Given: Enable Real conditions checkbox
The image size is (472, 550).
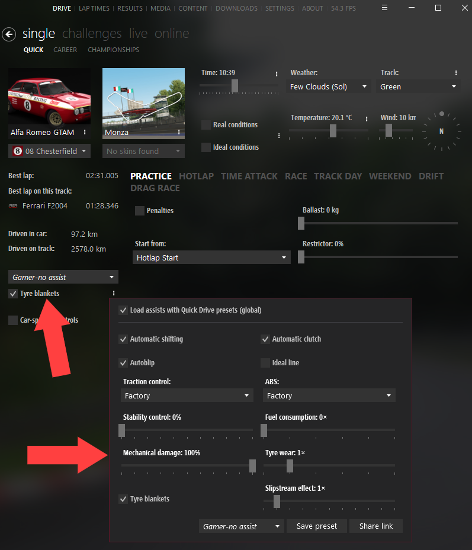Looking at the screenshot, I should 206,125.
